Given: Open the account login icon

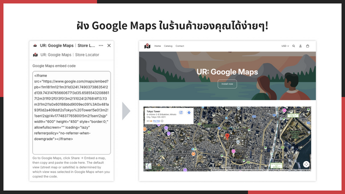Looking at the screenshot, I should coord(300,46).
